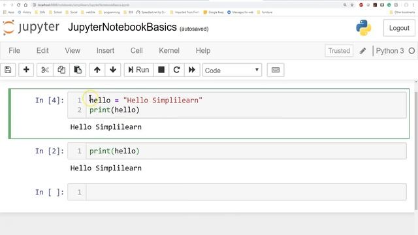Click the In [4]: prompt label
The height and width of the screenshot is (235, 418).
[x=50, y=100]
